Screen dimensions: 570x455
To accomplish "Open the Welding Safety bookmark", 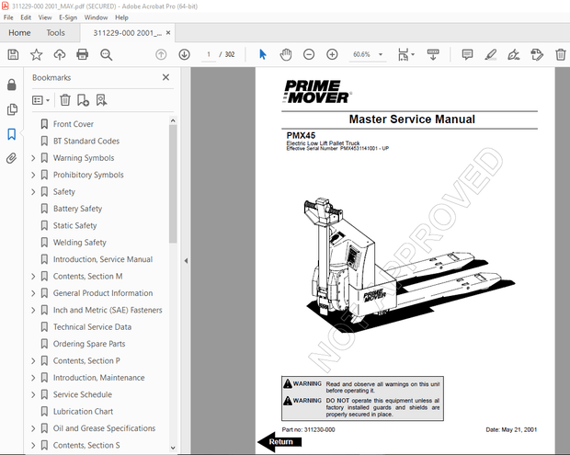I will (80, 243).
